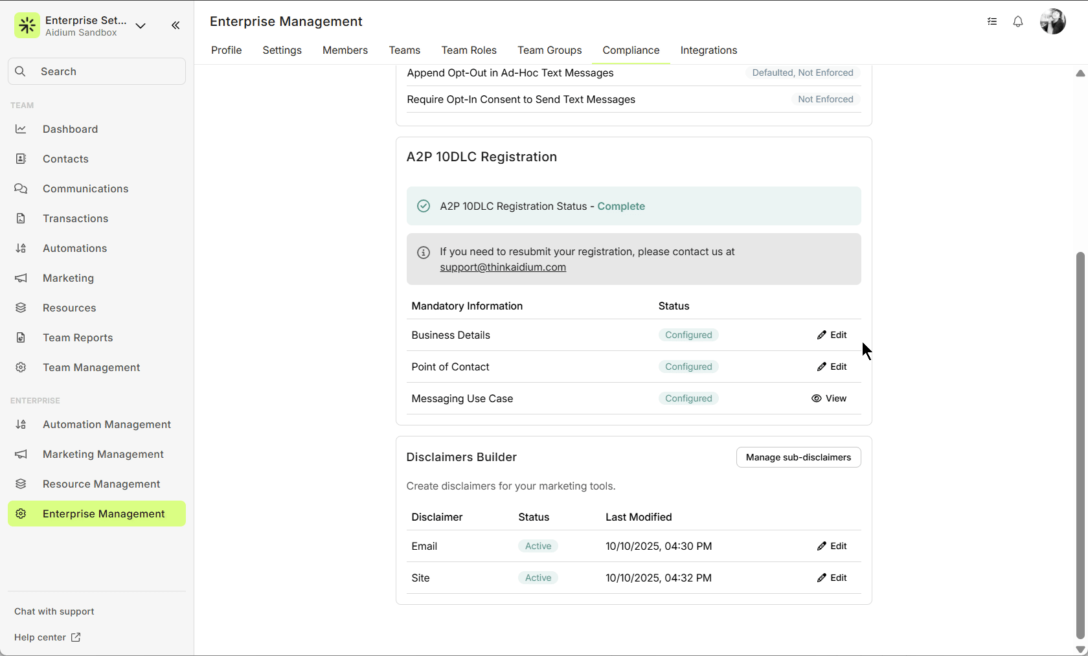Edit the Email disclaimer
The height and width of the screenshot is (656, 1088).
pos(832,546)
